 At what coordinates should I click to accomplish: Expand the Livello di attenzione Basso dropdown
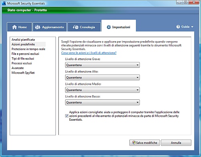pos(103,103)
